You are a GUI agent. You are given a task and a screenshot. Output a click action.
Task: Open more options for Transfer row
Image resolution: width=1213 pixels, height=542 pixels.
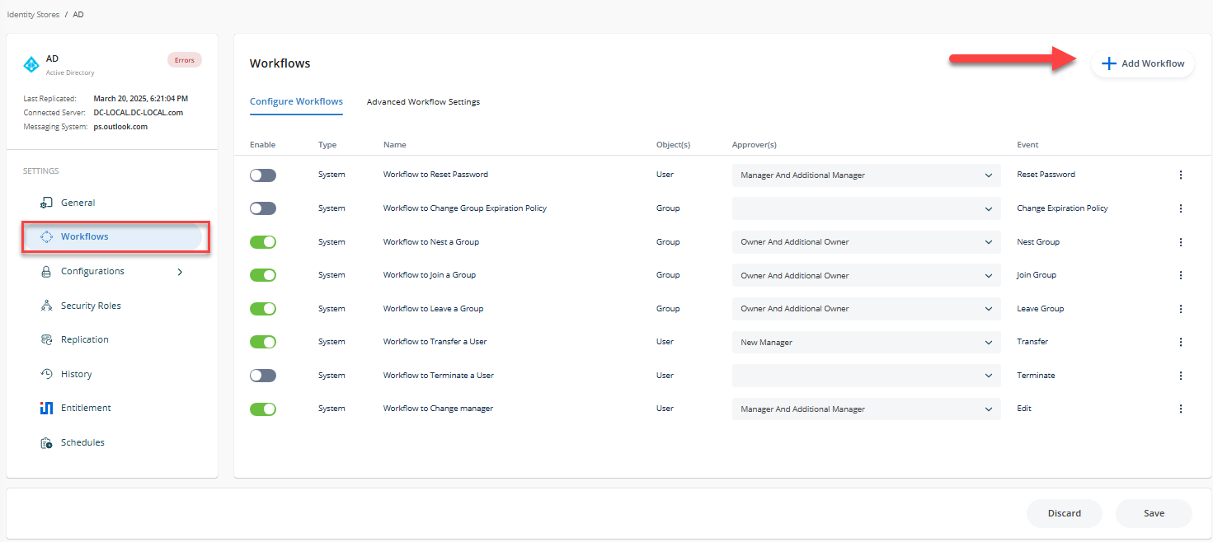(x=1181, y=342)
